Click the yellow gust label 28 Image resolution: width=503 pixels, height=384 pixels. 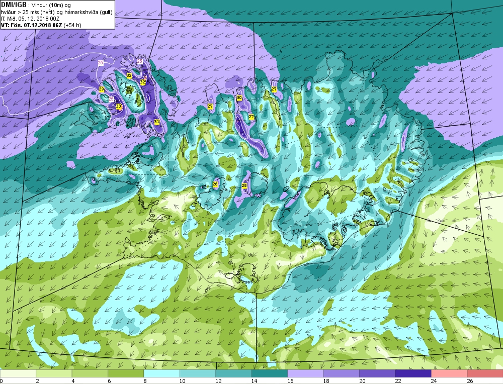pyautogui.click(x=244, y=185)
